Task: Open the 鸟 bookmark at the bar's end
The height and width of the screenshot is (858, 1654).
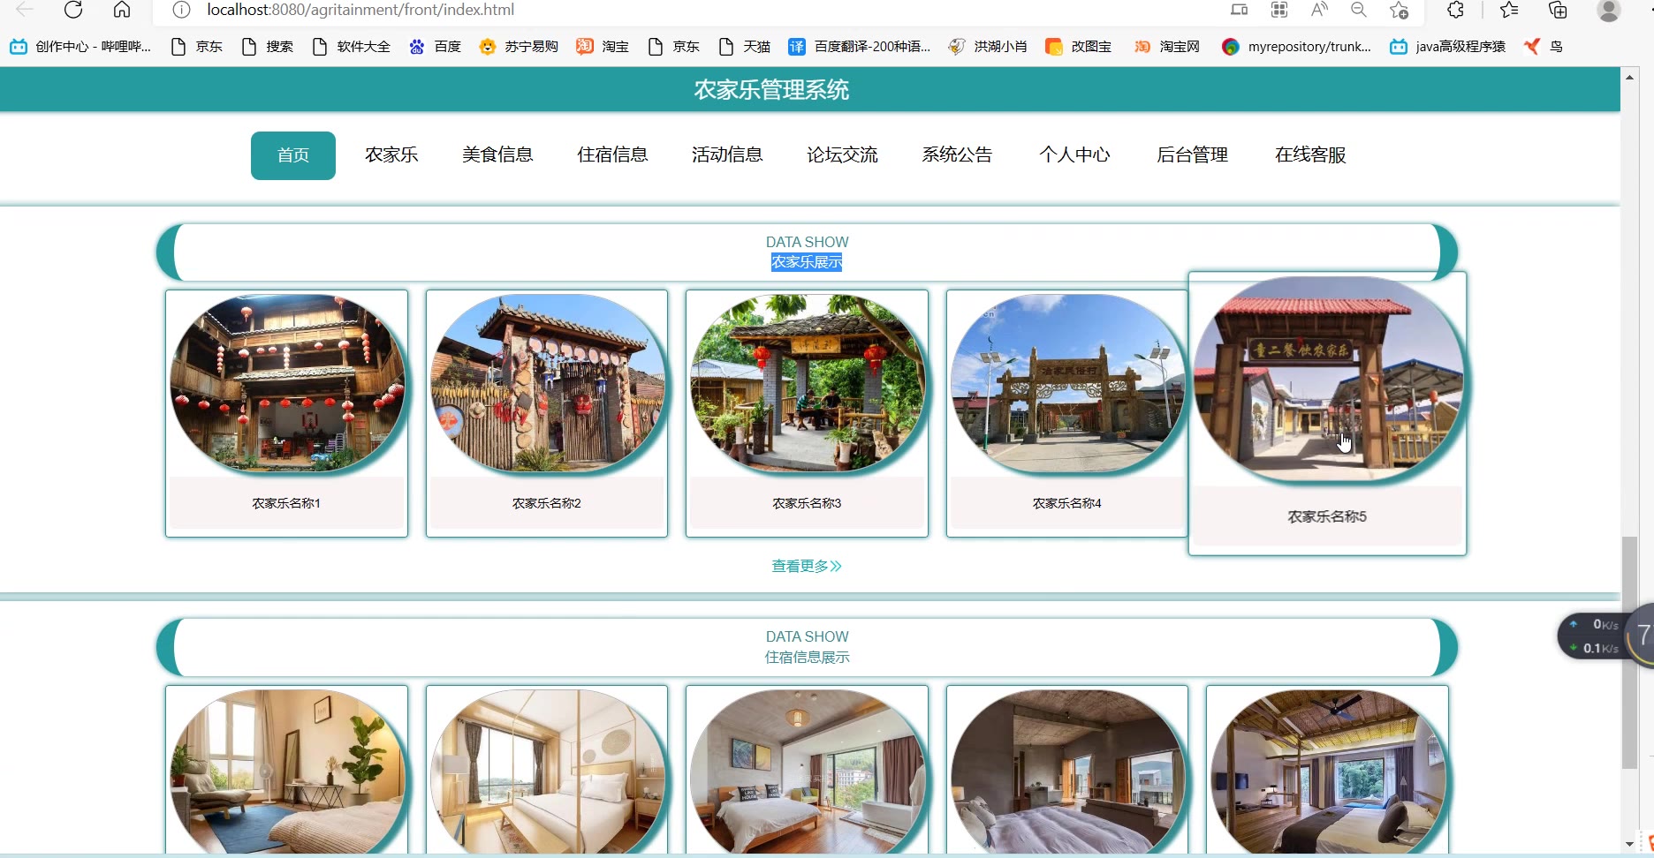Action: click(1544, 47)
